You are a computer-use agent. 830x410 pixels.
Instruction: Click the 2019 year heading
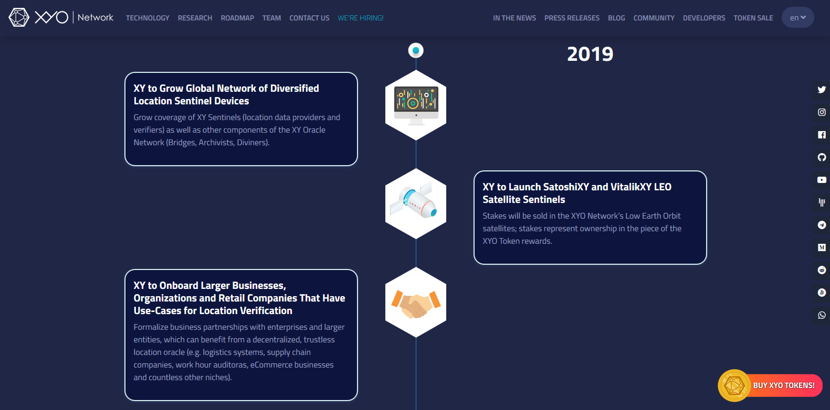590,53
